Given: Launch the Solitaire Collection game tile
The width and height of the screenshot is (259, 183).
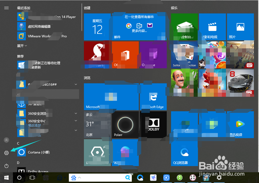Looking at the screenshot, I should [x=184, y=54].
